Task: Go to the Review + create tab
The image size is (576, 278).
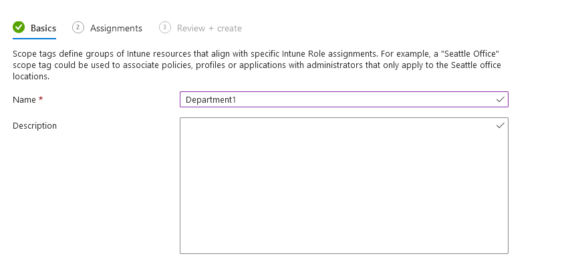Action: click(x=200, y=28)
